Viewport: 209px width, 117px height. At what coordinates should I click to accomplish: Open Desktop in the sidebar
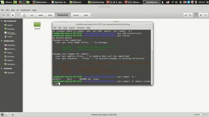point(11,29)
